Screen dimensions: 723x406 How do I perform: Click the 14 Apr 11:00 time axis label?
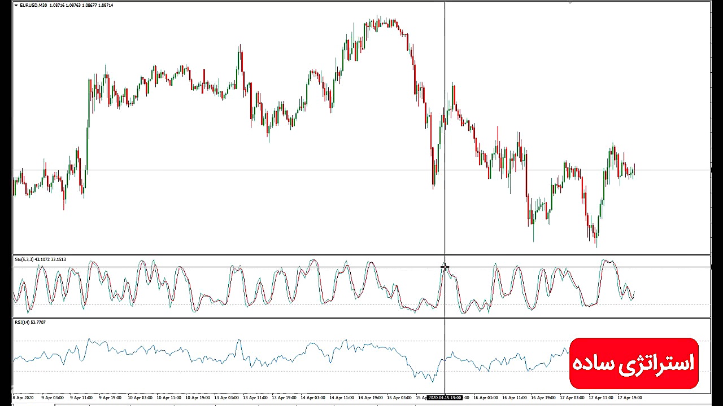tap(342, 398)
